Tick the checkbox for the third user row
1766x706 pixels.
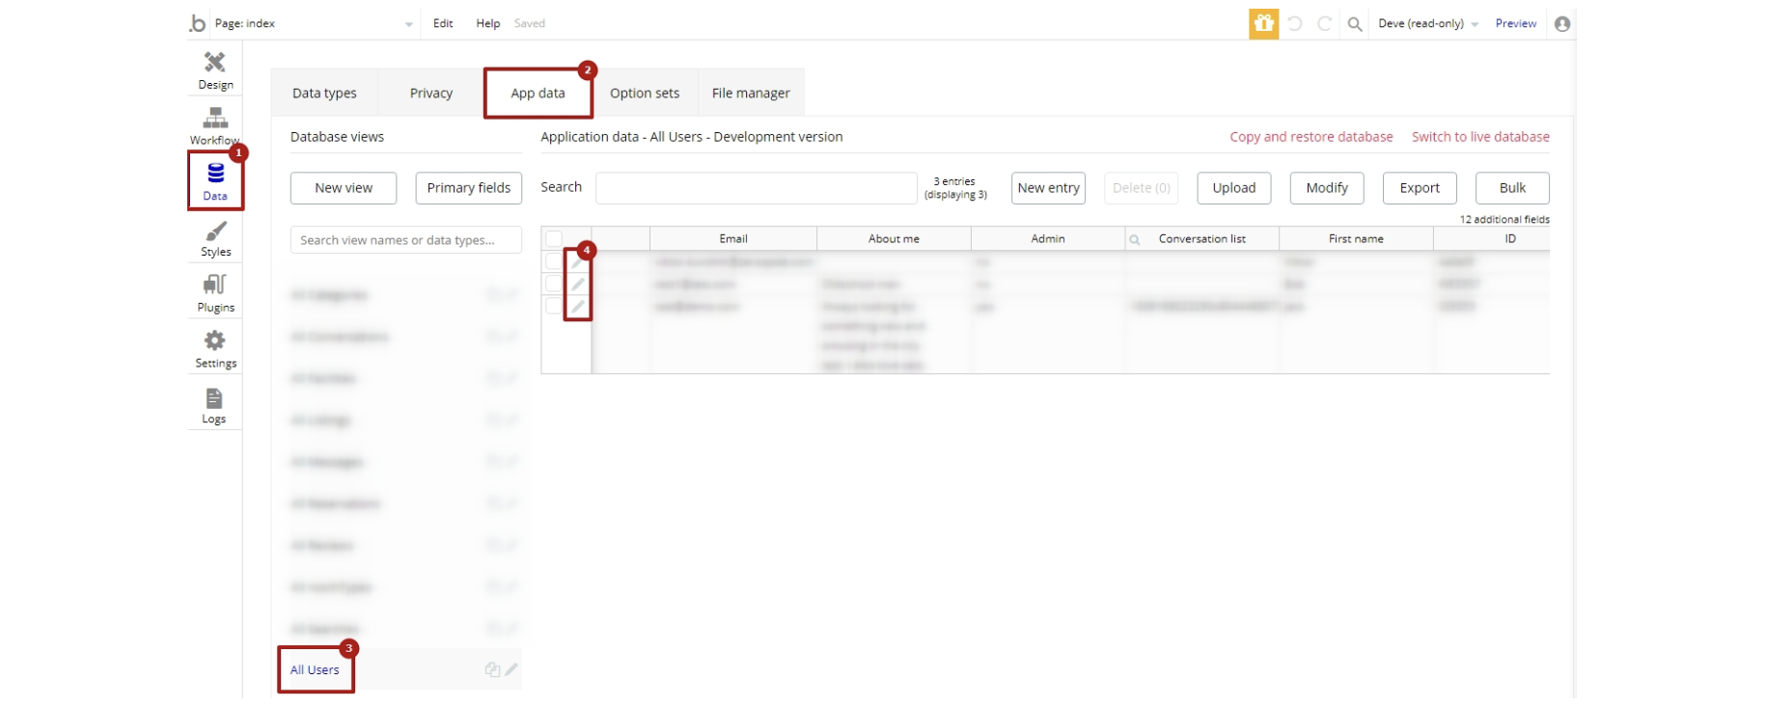coord(554,306)
